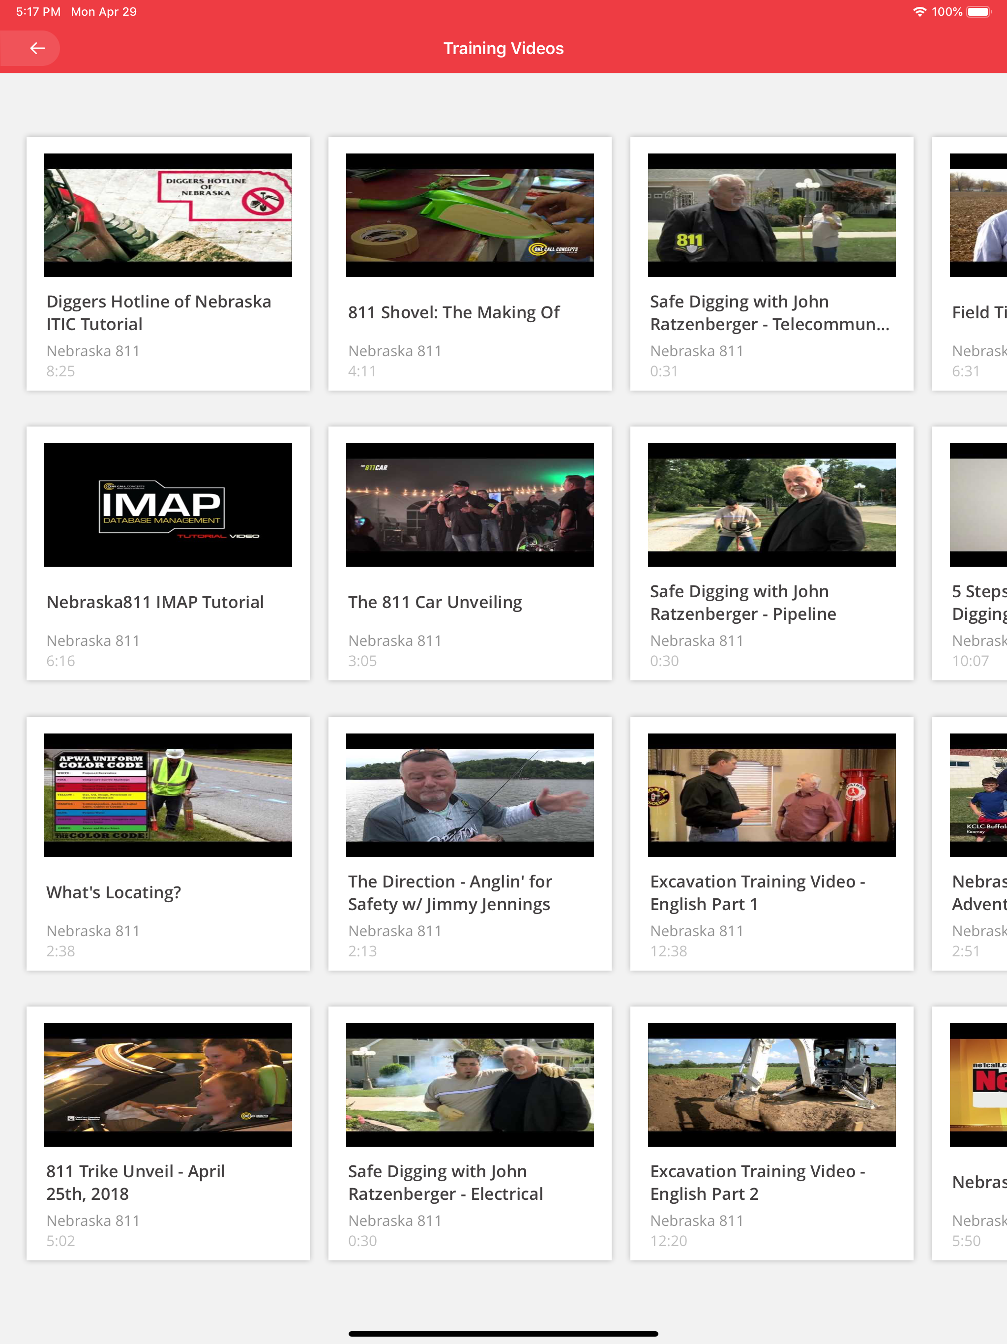Open the Ratzenberger Pipeline video thumbnail
1007x1344 pixels.
(x=772, y=505)
